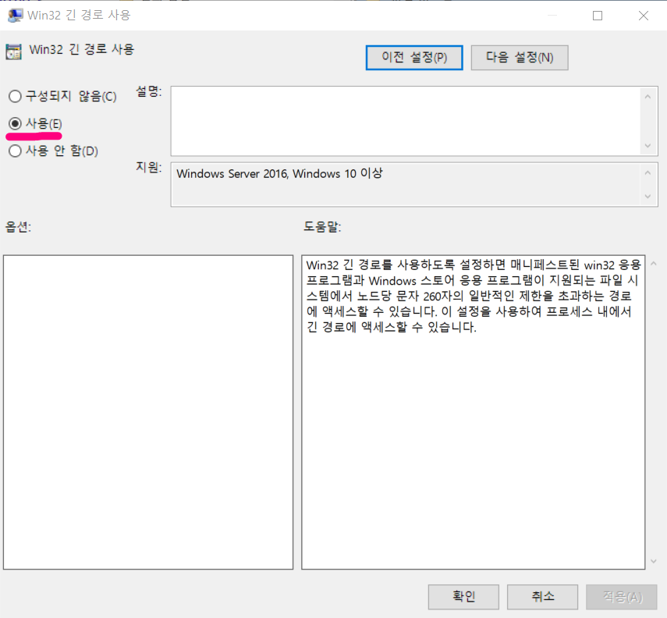Screen dimensions: 667x618
Task: Cancel with the 취소 button
Action: [x=542, y=597]
